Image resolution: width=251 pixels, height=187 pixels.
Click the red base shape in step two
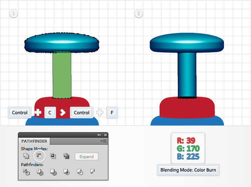pyautogui.click(x=187, y=109)
